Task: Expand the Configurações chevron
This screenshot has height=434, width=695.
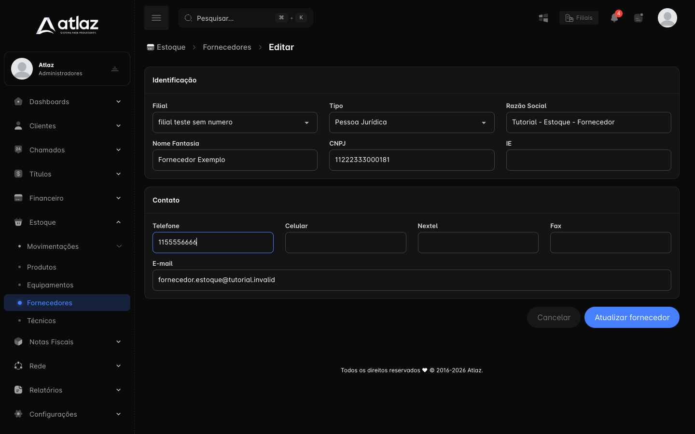Action: coord(118,414)
